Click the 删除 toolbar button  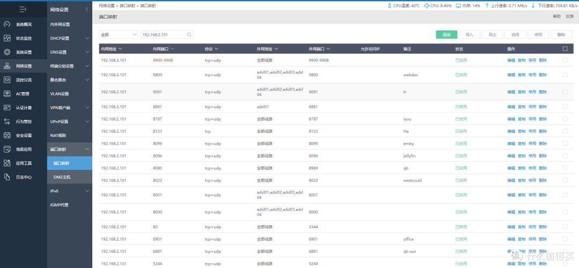pyautogui.click(x=561, y=35)
